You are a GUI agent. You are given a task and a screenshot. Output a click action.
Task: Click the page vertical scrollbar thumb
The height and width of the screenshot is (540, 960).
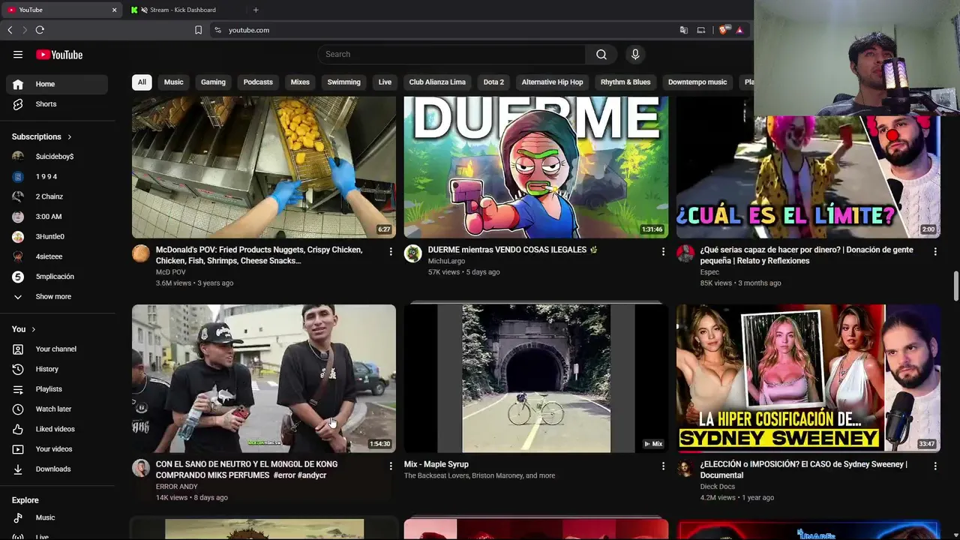(955, 285)
